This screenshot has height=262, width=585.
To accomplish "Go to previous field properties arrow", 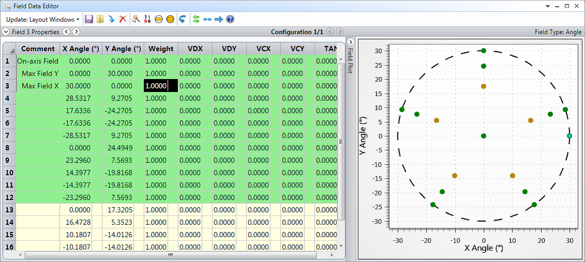I will (66, 32).
